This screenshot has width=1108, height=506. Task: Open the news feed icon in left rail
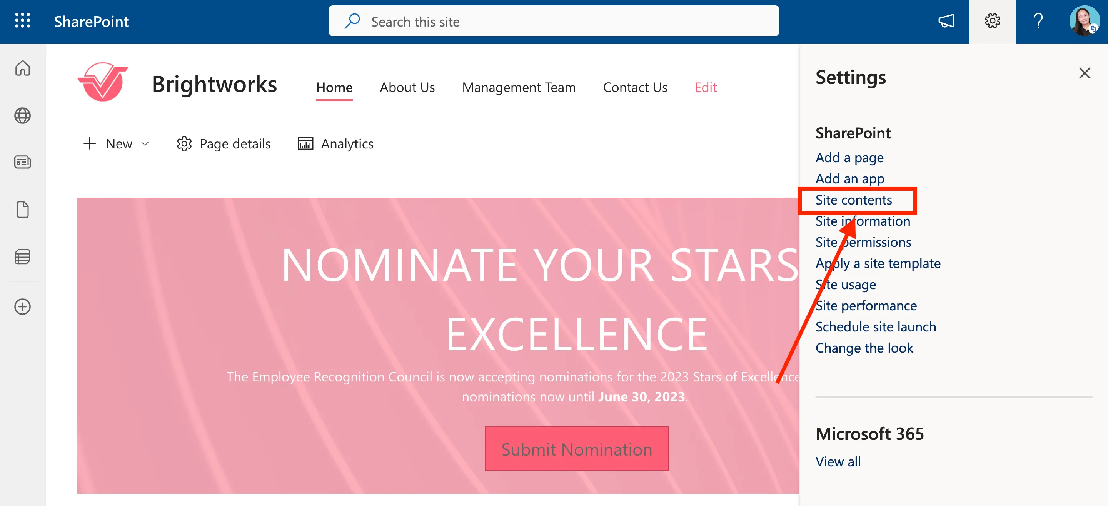pyautogui.click(x=22, y=162)
